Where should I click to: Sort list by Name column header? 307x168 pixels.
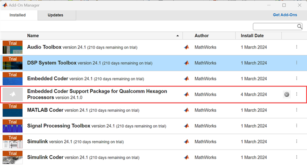pos(33,36)
